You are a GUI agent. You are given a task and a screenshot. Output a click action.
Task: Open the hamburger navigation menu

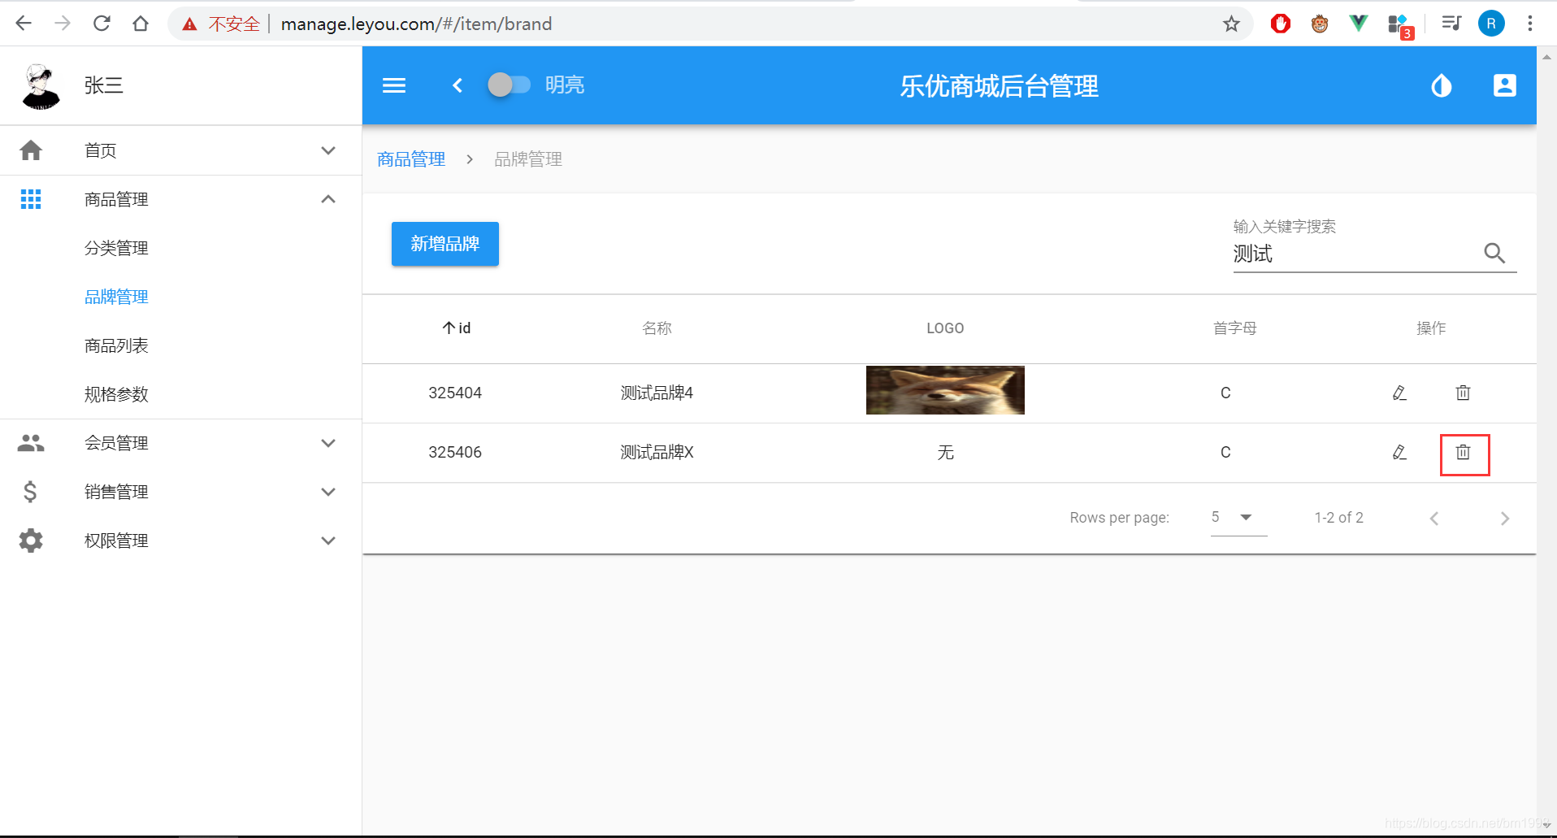(394, 85)
